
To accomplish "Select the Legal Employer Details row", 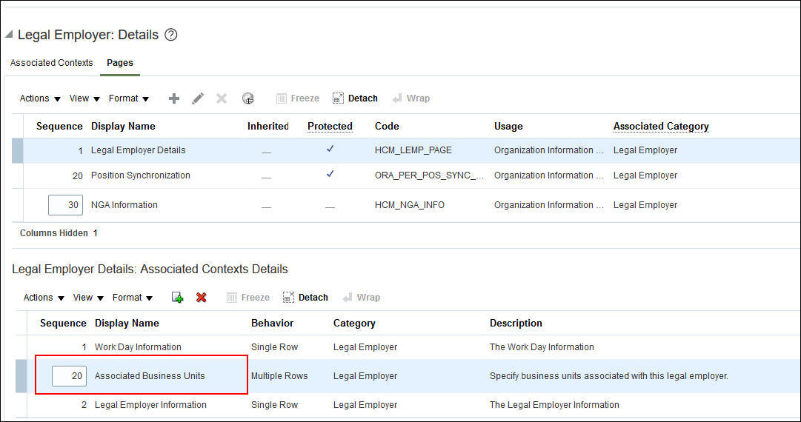I will coord(406,150).
